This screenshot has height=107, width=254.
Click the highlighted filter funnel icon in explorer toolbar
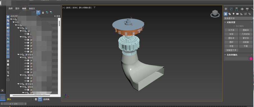[x=38, y=12]
